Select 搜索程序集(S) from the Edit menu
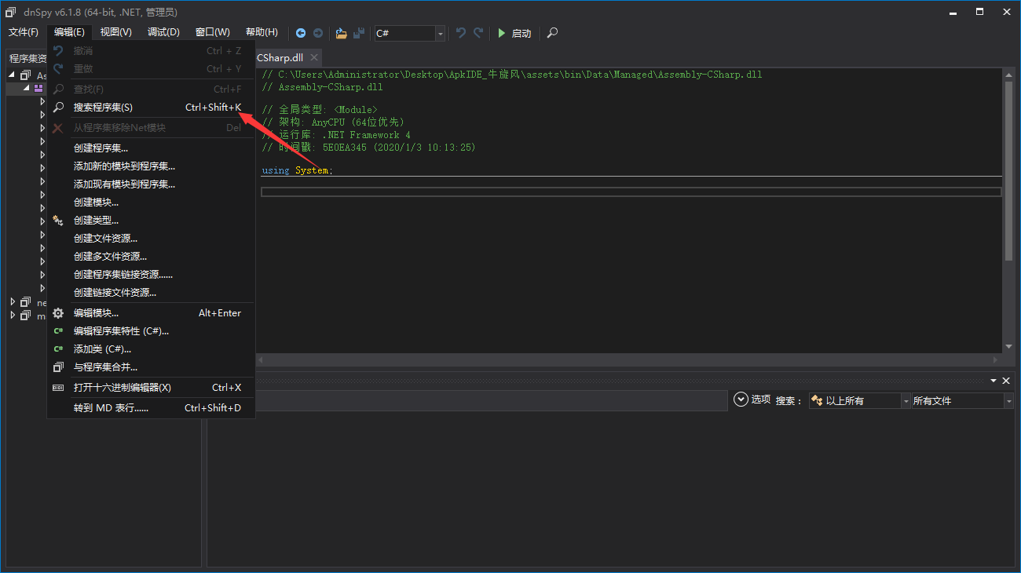The width and height of the screenshot is (1021, 573). (x=103, y=108)
